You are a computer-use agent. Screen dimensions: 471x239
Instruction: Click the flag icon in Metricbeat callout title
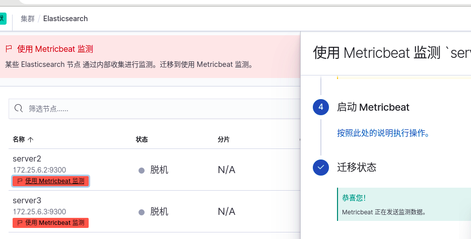tap(9, 49)
